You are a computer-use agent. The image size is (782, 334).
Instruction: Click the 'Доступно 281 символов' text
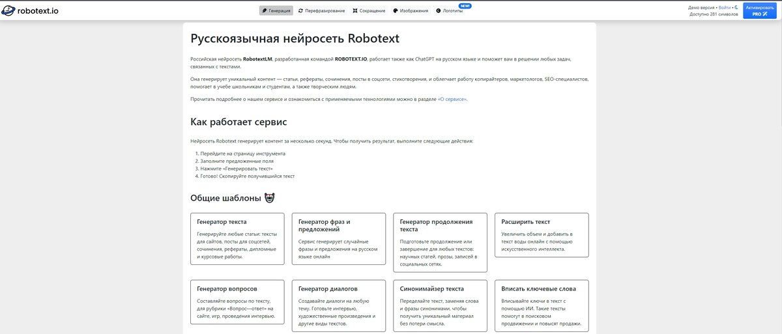pos(714,14)
